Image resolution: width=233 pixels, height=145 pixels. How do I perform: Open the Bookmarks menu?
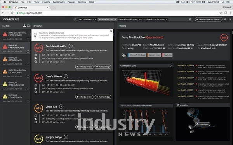(x=59, y=2)
